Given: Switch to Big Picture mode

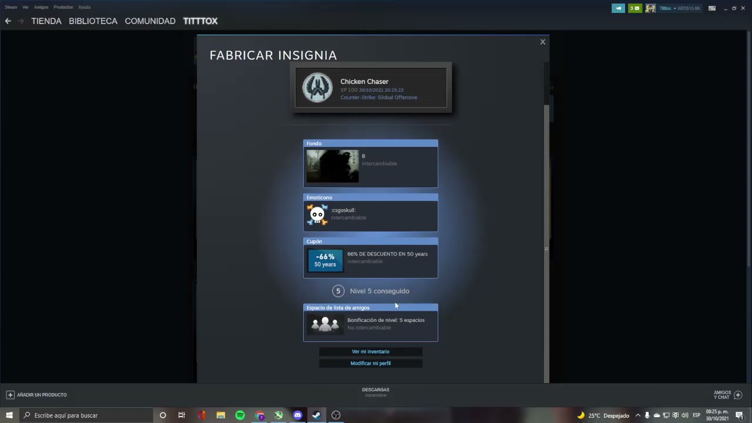Looking at the screenshot, I should [712, 8].
